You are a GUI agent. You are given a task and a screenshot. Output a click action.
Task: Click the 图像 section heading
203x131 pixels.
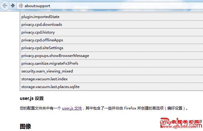25,126
